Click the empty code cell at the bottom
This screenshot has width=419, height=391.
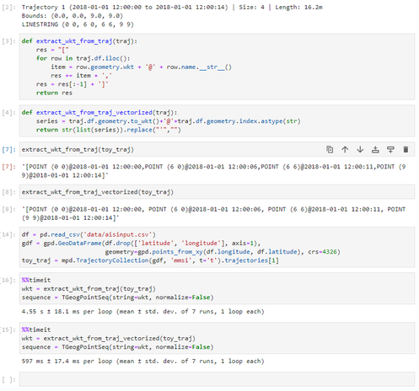(x=217, y=379)
